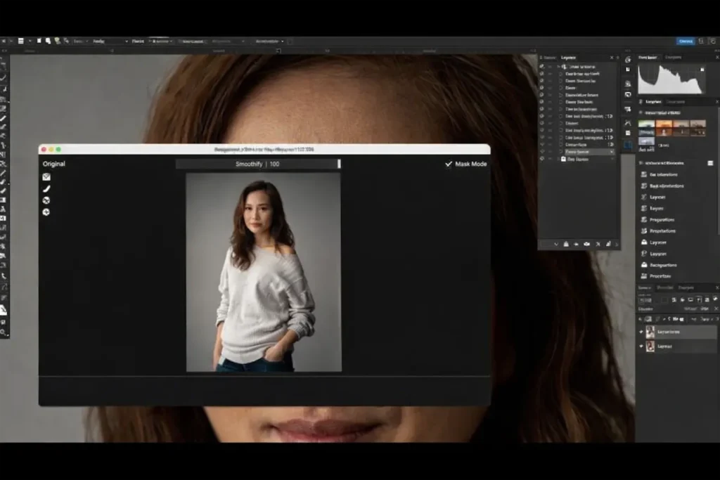Switch to the highlighted Layers tab
The height and width of the screenshot is (480, 720).
click(x=569, y=57)
